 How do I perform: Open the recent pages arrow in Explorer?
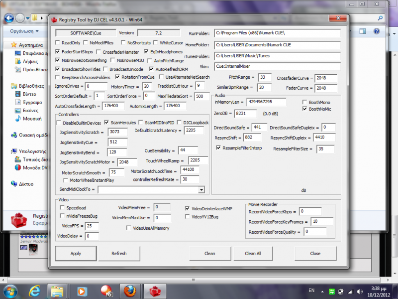28,18
